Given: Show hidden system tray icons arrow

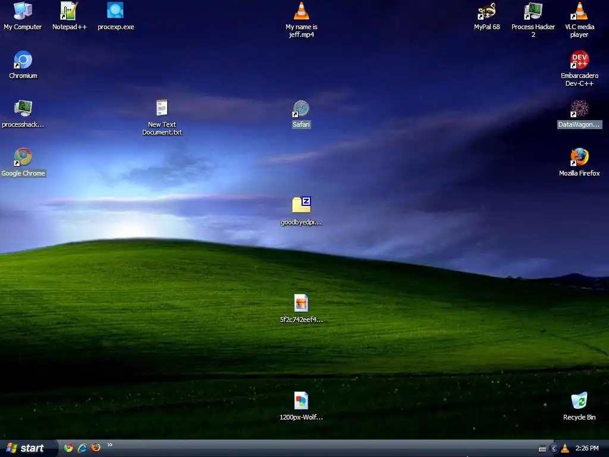Looking at the screenshot, I should [x=554, y=449].
